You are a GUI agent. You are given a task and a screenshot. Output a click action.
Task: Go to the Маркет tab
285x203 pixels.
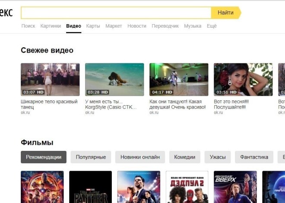(x=114, y=26)
